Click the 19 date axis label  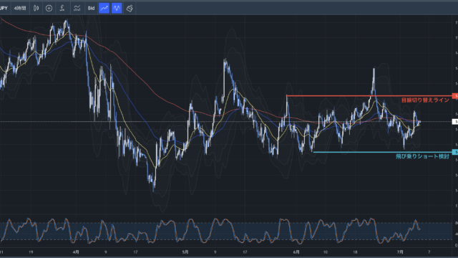click(x=31, y=252)
